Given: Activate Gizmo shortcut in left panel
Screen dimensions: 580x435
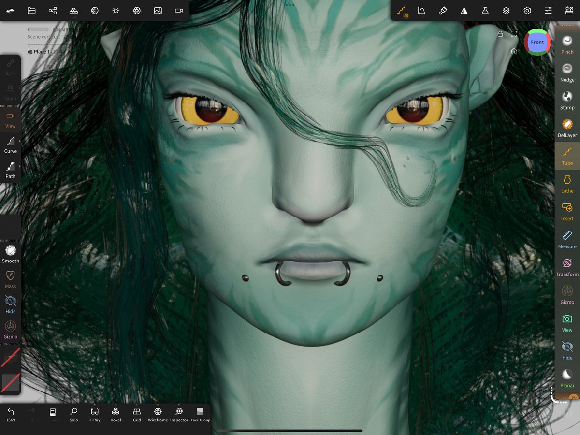Looking at the screenshot, I should point(11,330).
